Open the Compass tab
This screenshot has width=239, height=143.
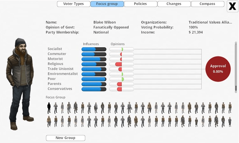(x=207, y=4)
